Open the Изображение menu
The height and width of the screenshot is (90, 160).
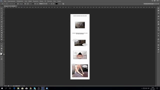pyautogui.click(x=20, y=1)
